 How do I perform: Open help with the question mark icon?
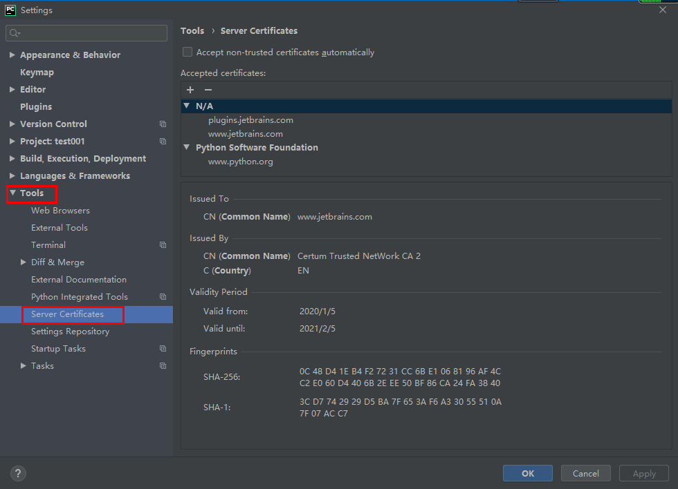tap(18, 474)
